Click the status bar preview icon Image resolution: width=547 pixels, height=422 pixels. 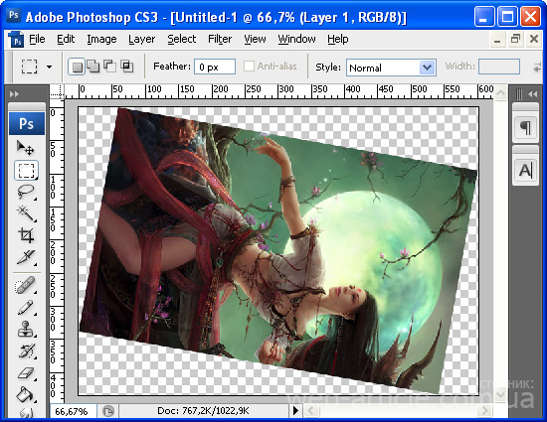108,411
